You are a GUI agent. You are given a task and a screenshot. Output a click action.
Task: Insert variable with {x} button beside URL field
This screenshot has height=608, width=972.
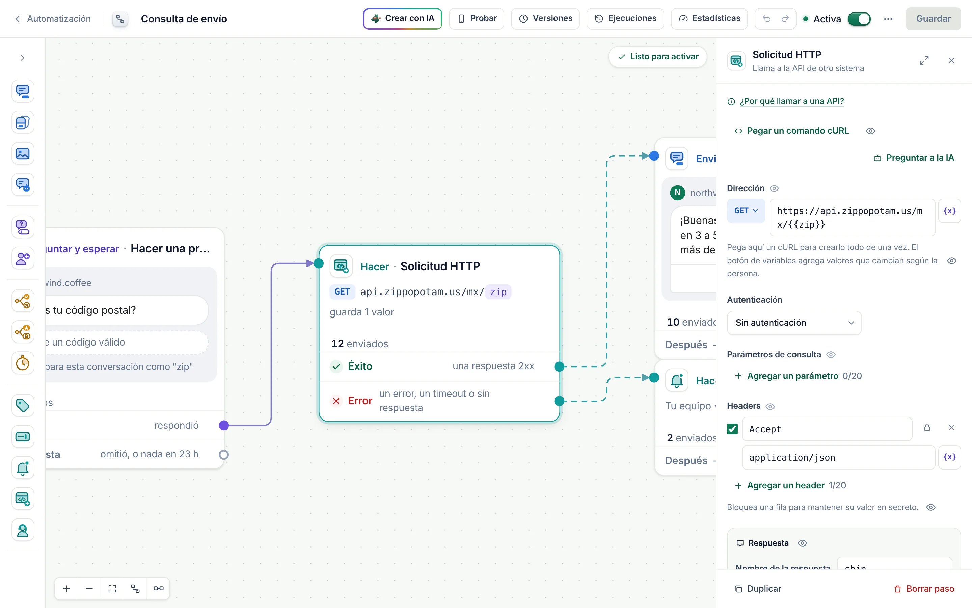pyautogui.click(x=949, y=211)
